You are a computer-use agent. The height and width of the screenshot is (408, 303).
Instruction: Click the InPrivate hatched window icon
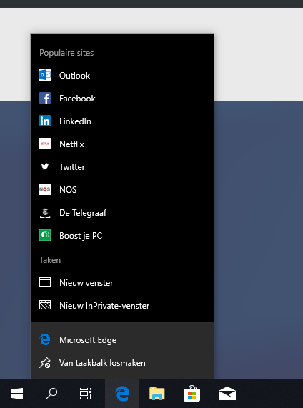[x=45, y=305]
